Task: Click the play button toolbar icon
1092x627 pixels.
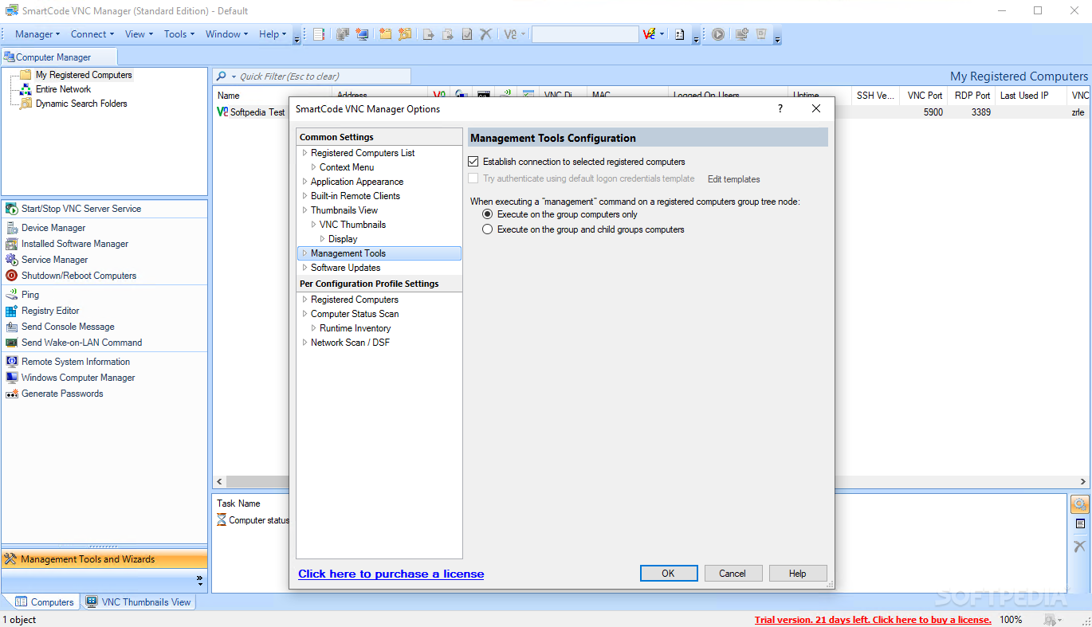Action: point(718,34)
